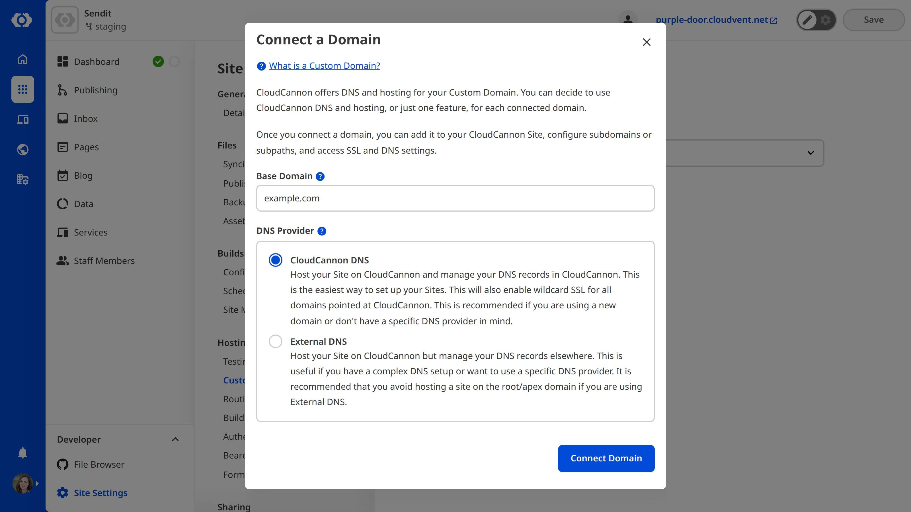Collapse the Developer section
The image size is (911, 512).
(175, 439)
